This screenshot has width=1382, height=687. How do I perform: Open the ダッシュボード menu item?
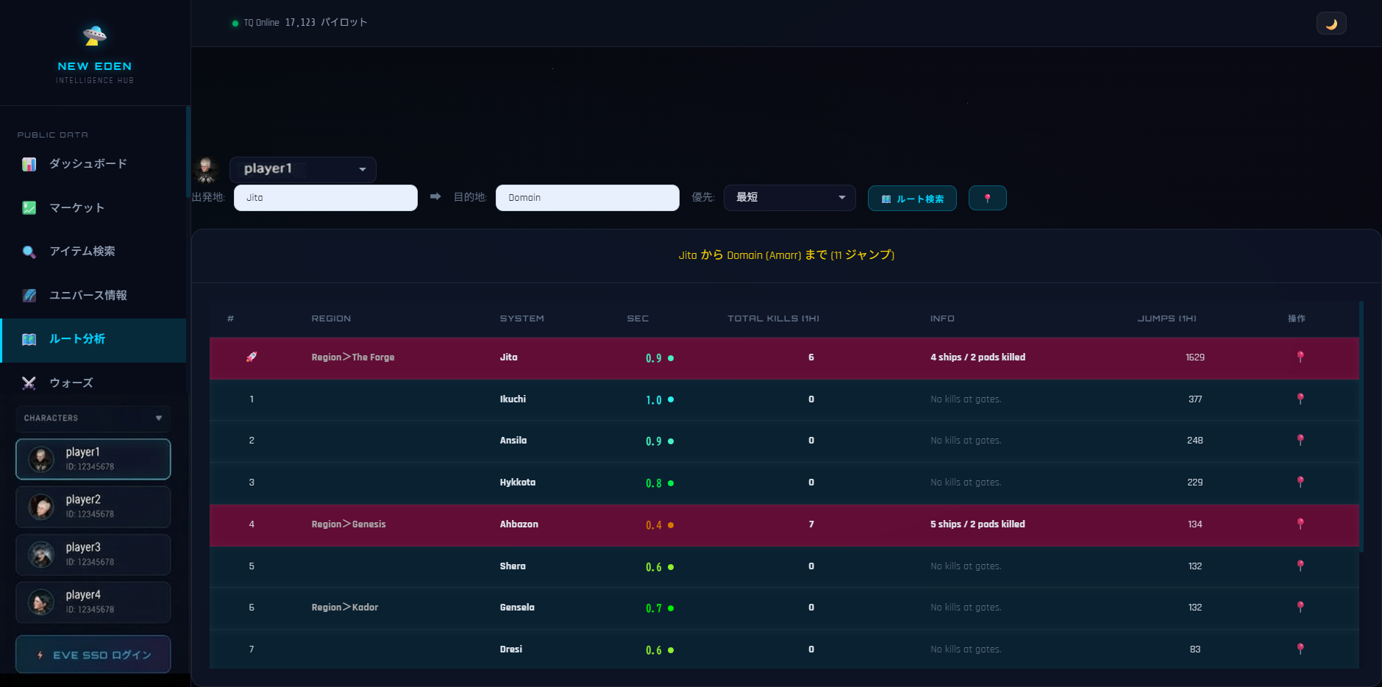(x=88, y=164)
